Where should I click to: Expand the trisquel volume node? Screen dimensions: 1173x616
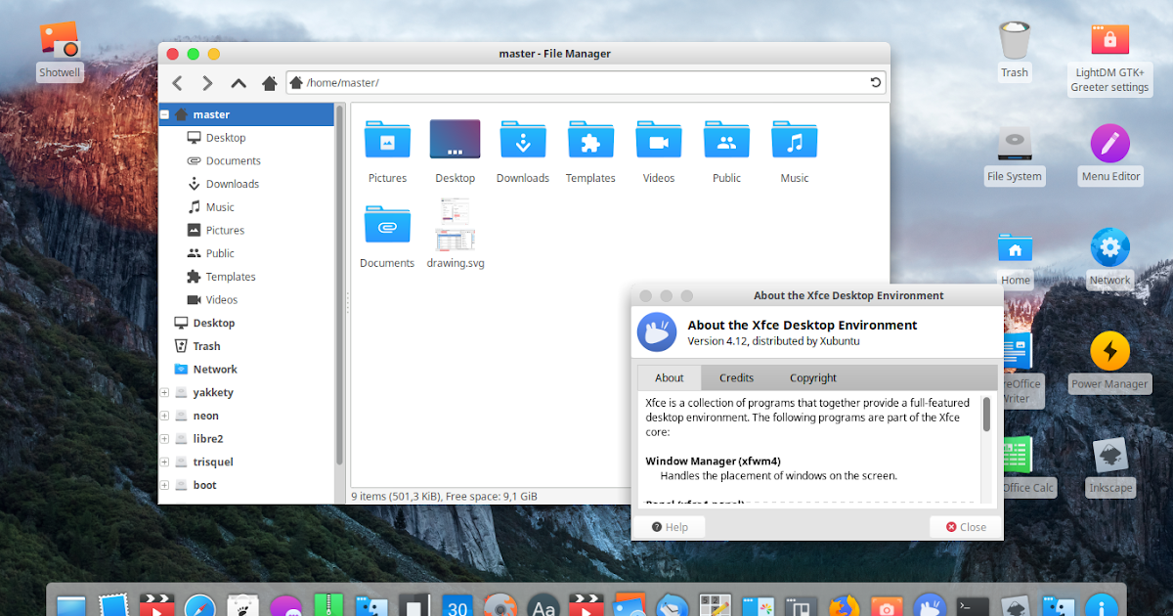(x=164, y=462)
